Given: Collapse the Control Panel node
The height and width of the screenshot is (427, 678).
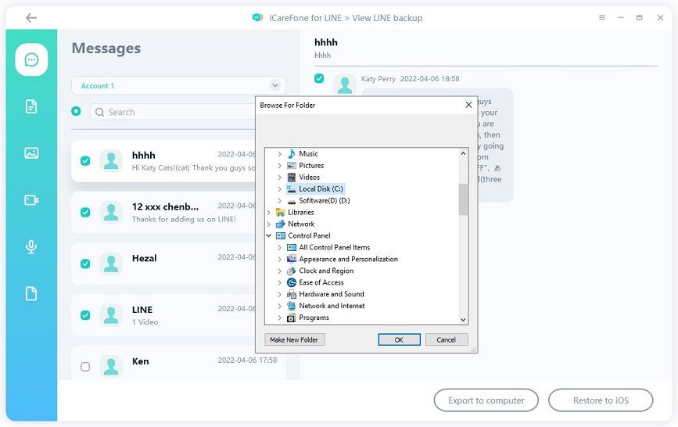Looking at the screenshot, I should 268,235.
